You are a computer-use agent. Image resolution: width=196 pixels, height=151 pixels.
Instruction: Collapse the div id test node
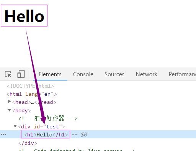pos(15,126)
